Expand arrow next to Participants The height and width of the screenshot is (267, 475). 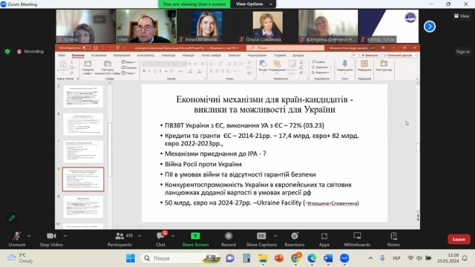tap(140, 236)
